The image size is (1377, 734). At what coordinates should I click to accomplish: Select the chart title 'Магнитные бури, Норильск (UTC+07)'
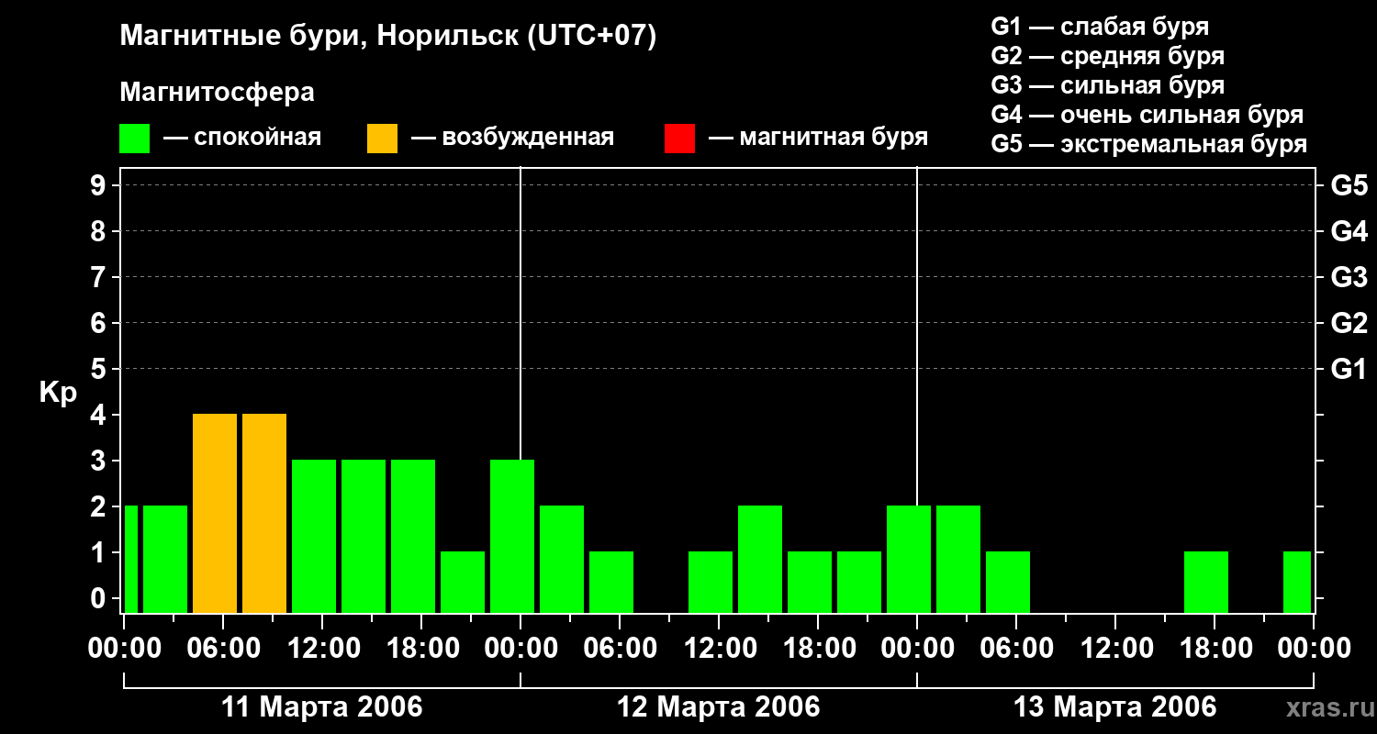pos(388,37)
